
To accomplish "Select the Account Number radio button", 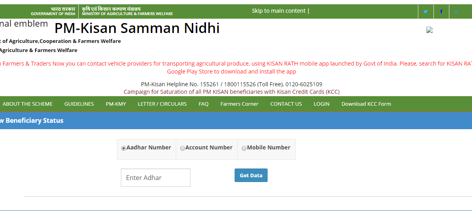I will [183, 148].
